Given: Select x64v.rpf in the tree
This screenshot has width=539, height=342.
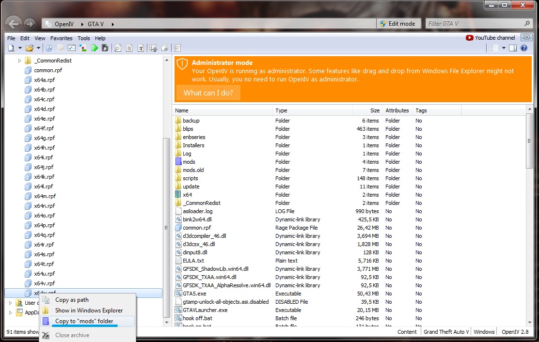Looking at the screenshot, I should [44, 283].
